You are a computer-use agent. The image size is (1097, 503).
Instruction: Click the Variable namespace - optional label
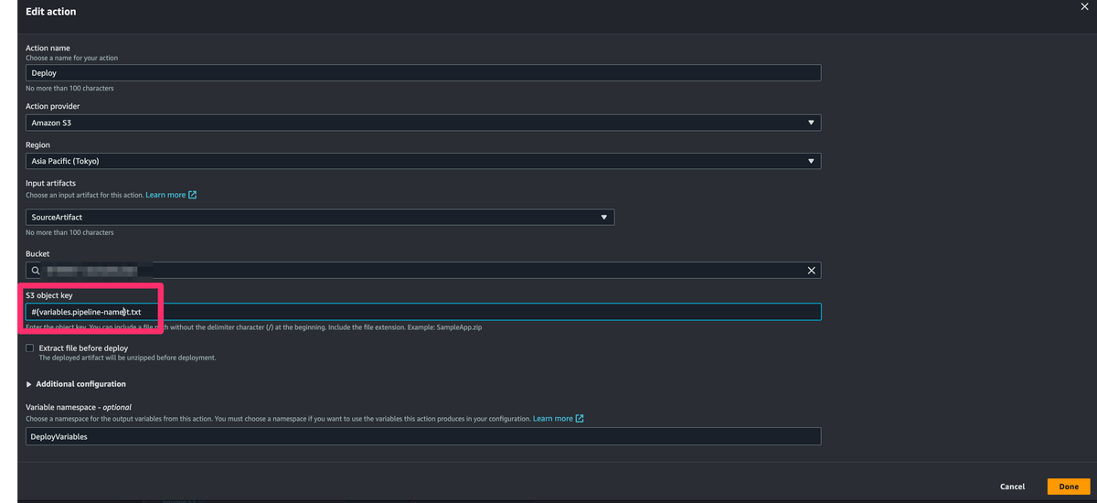79,407
